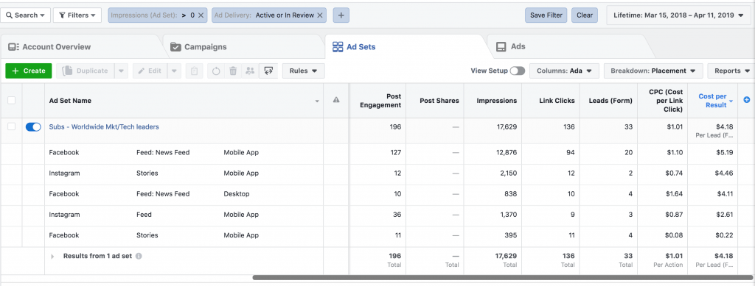Sort by Link Clicks column header
Screen dimensions: 755x286
[x=557, y=100]
